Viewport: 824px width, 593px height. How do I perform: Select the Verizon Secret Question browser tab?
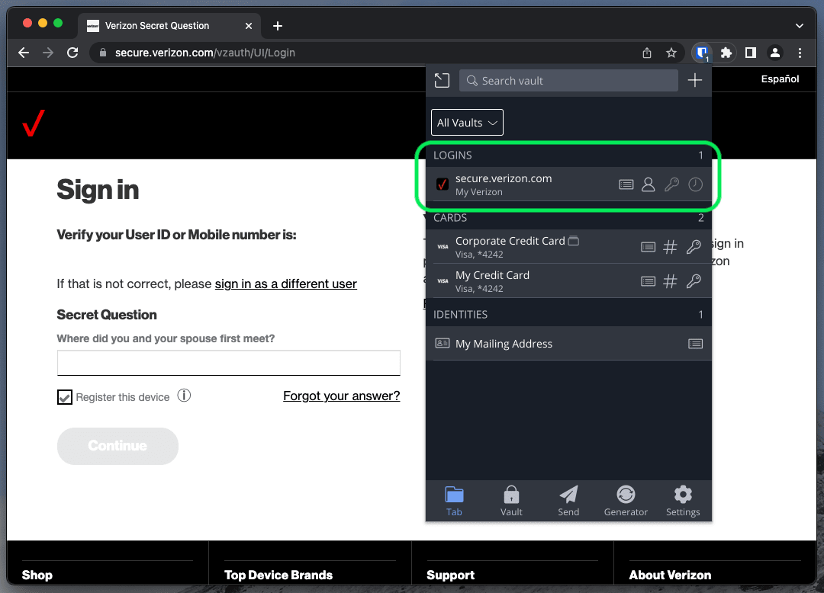coord(169,26)
